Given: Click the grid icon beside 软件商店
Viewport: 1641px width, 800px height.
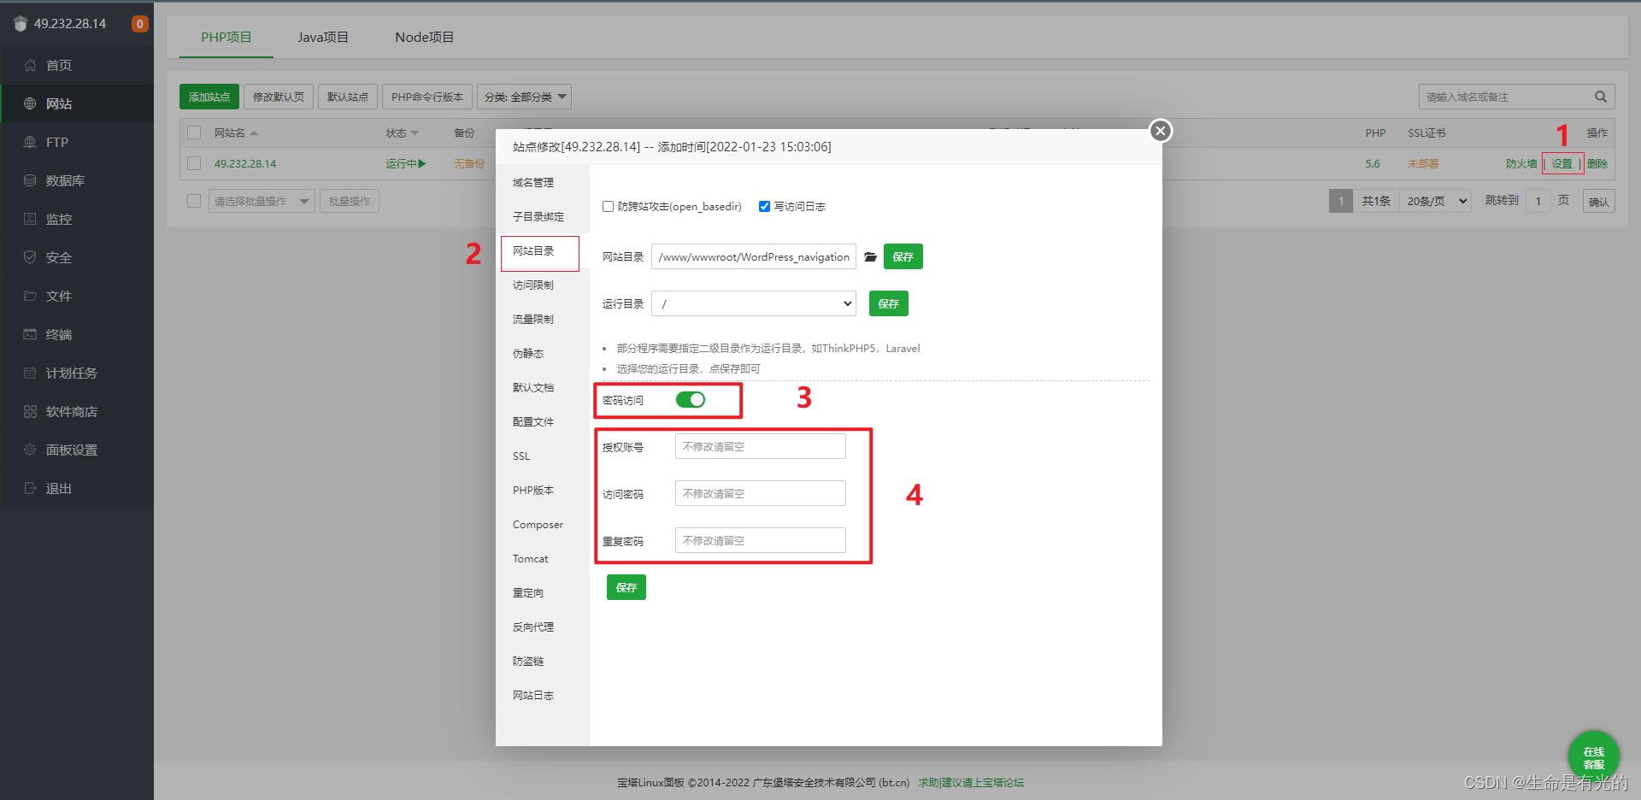Looking at the screenshot, I should click(30, 411).
